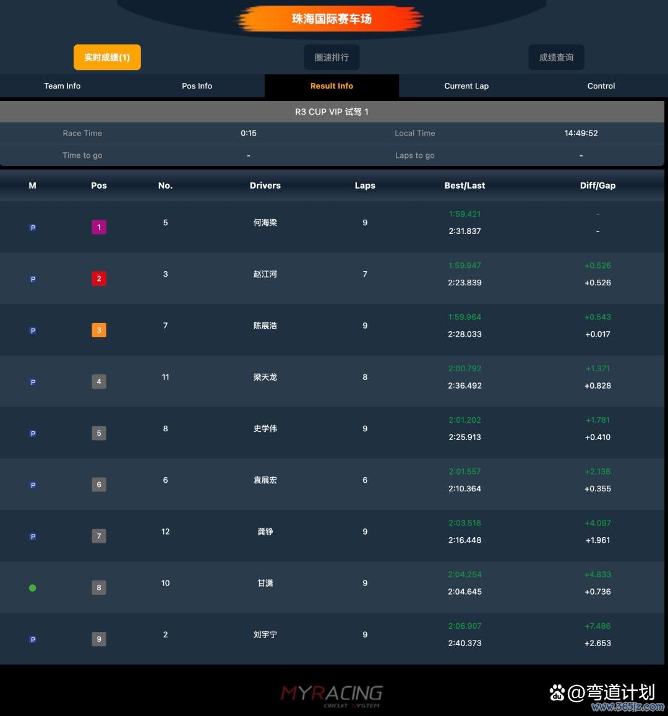Screen dimensions: 668x716
Task: Click driver name 何海梁
Action: 265,223
